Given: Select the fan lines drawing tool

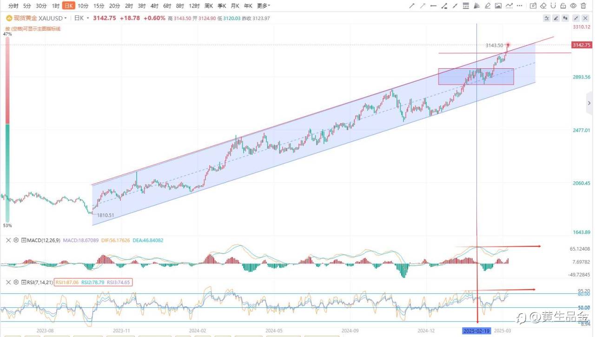Looking at the screenshot, I should pos(476,6).
